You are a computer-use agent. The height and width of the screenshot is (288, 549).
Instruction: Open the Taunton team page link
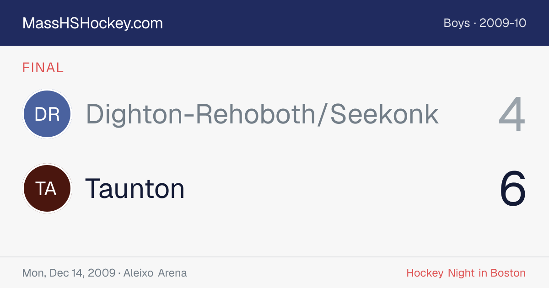(x=135, y=188)
